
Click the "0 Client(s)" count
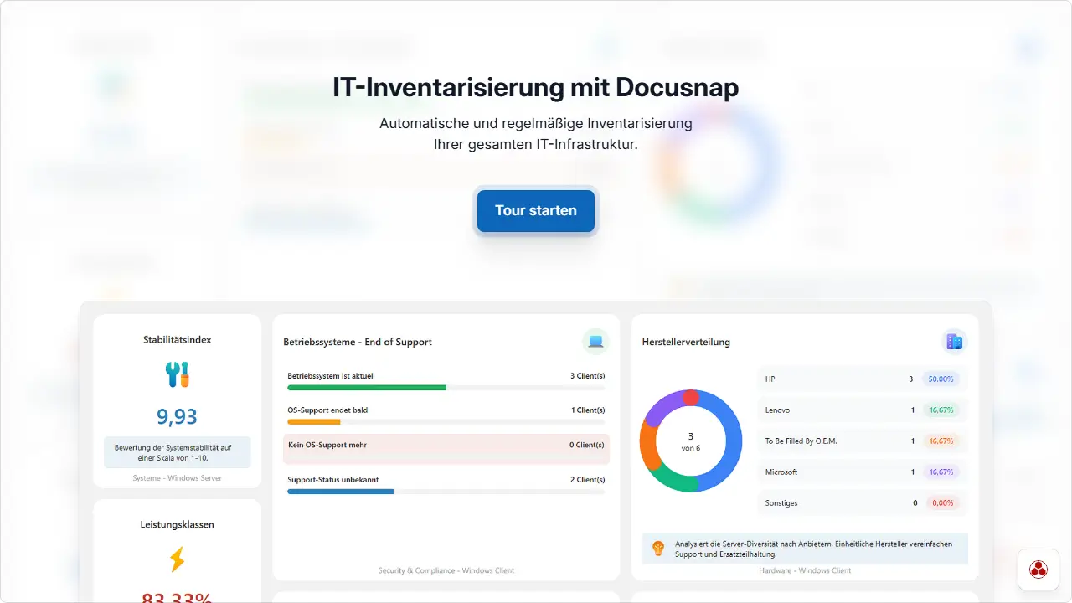[x=588, y=445]
